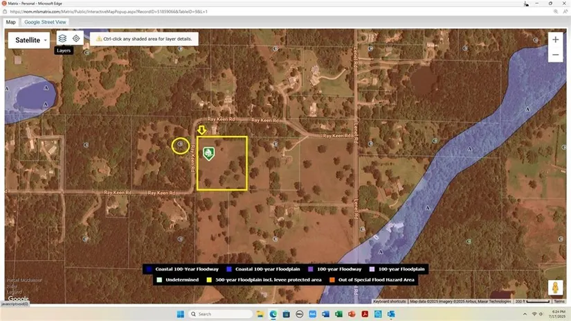571x321 pixels.
Task: Click the 100-year Floodway legend swatch
Action: [311, 269]
